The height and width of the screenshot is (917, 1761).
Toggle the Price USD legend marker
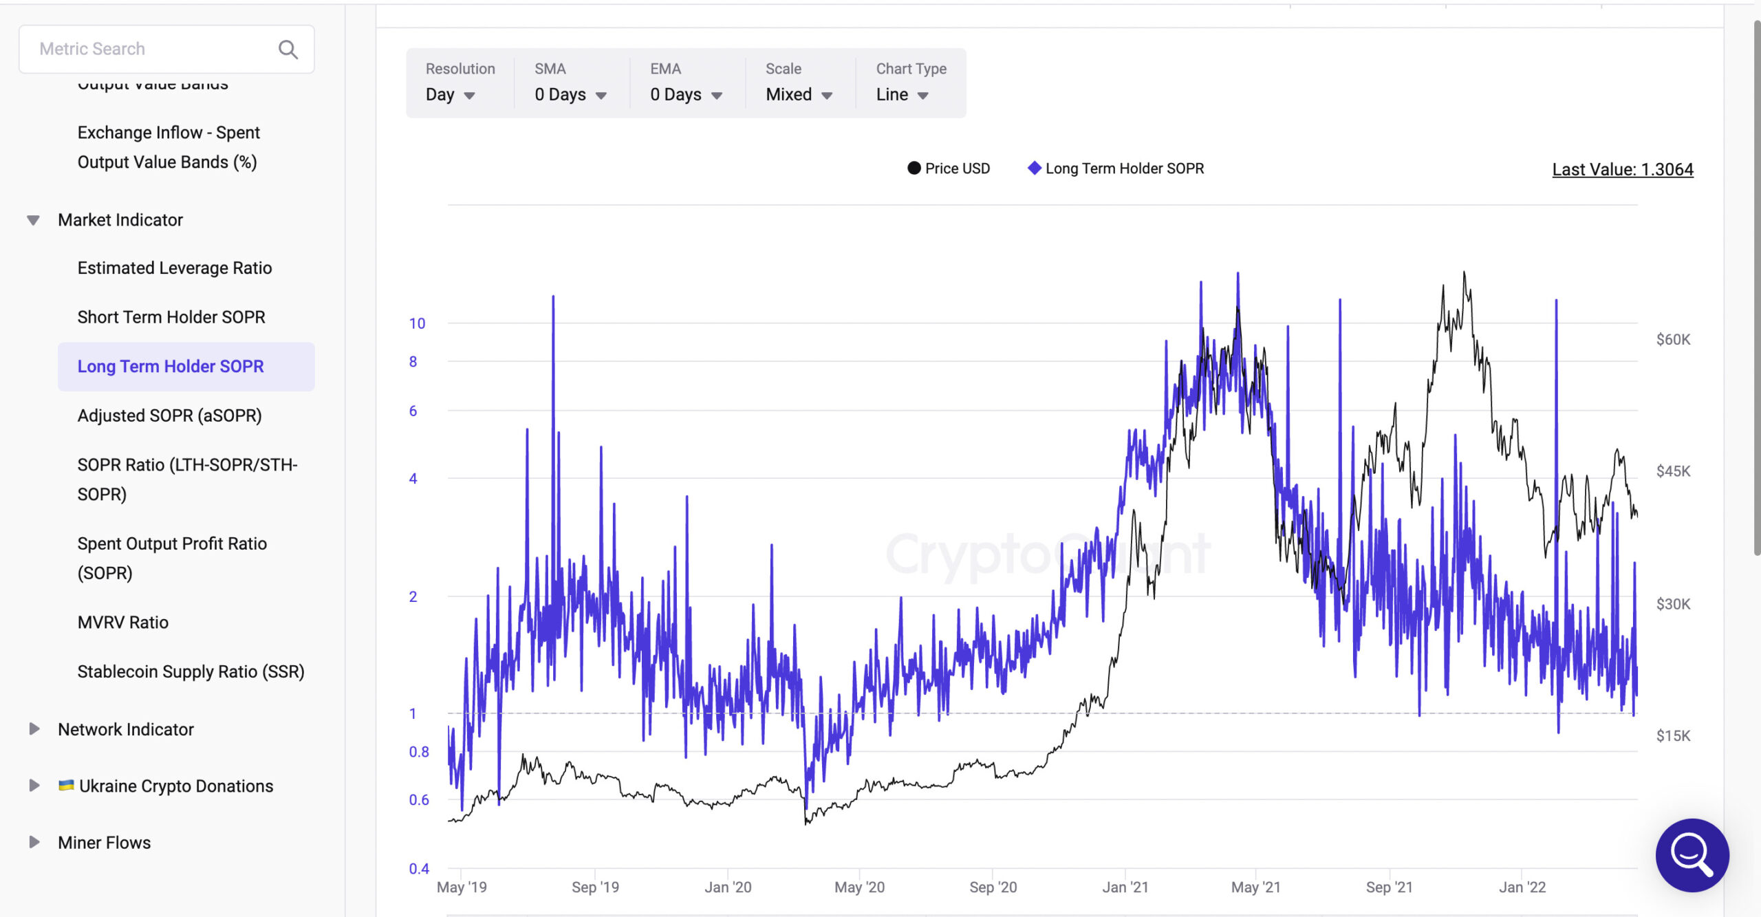click(x=914, y=169)
